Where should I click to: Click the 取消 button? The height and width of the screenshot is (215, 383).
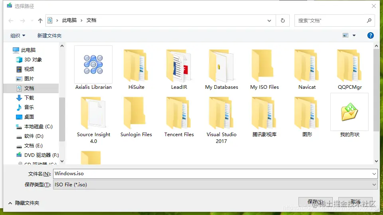coord(355,202)
